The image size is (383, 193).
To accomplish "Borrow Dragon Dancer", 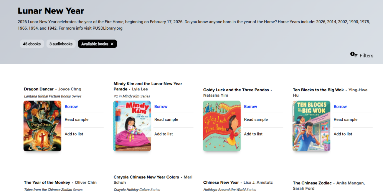I will [x=71, y=107].
